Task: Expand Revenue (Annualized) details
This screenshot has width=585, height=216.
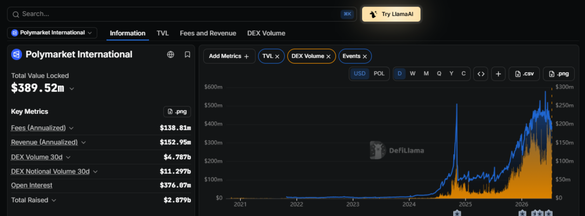Action: click(83, 142)
